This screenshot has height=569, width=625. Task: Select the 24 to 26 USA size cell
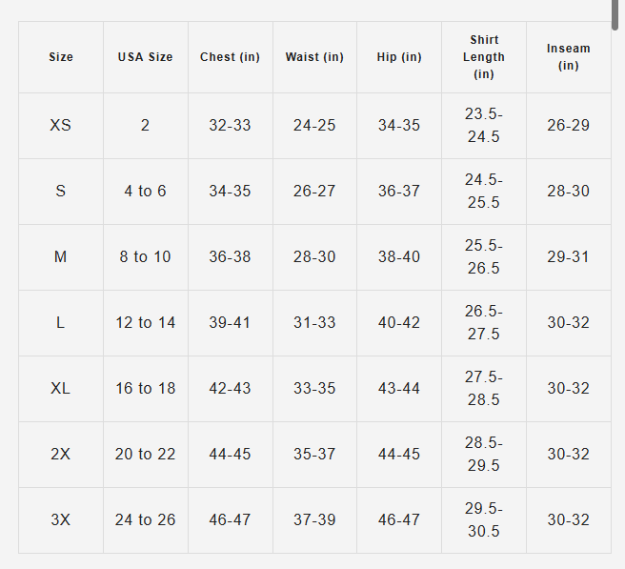146,520
